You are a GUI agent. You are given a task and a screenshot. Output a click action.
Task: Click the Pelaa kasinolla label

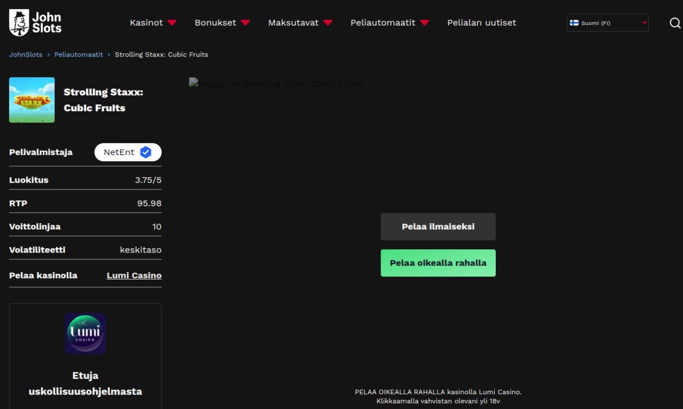coord(43,275)
